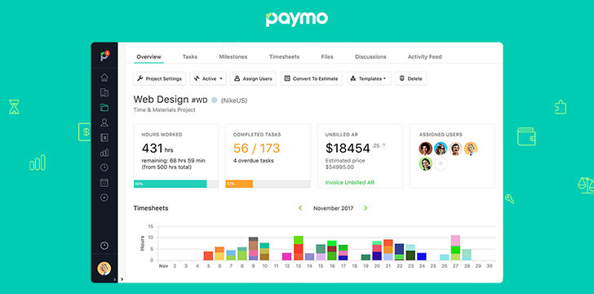594x294 pixels.
Task: Open the Paymo logo with notification badge
Action: coord(104,56)
